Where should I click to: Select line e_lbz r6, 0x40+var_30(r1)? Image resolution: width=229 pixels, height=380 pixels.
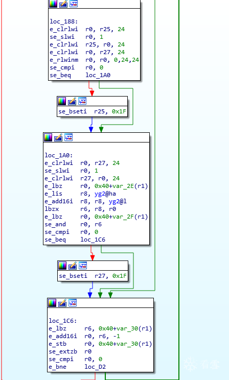click(x=100, y=328)
